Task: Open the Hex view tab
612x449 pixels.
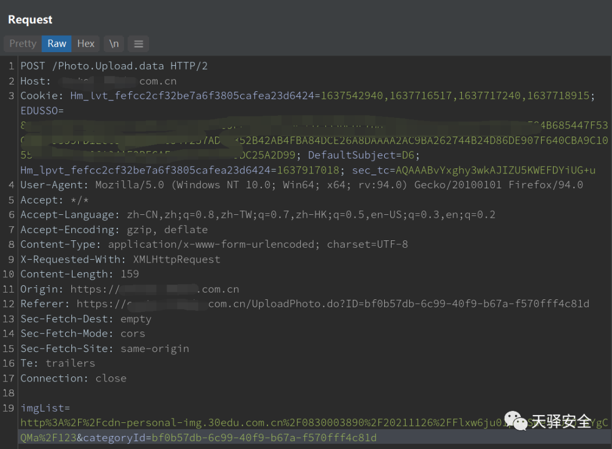Action: pyautogui.click(x=86, y=44)
